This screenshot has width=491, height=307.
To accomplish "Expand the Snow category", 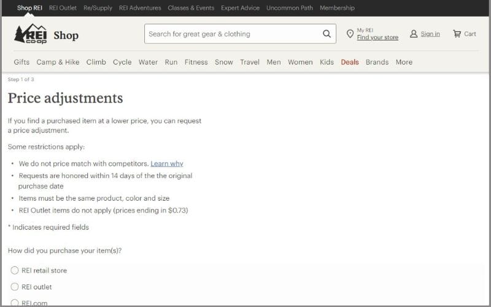I will tap(224, 62).
